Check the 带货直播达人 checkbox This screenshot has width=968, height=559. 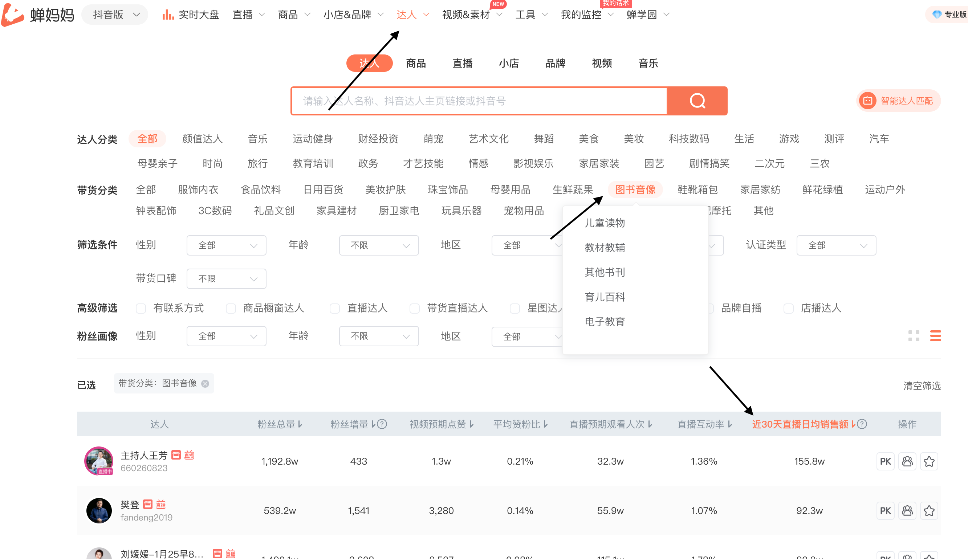(x=415, y=309)
